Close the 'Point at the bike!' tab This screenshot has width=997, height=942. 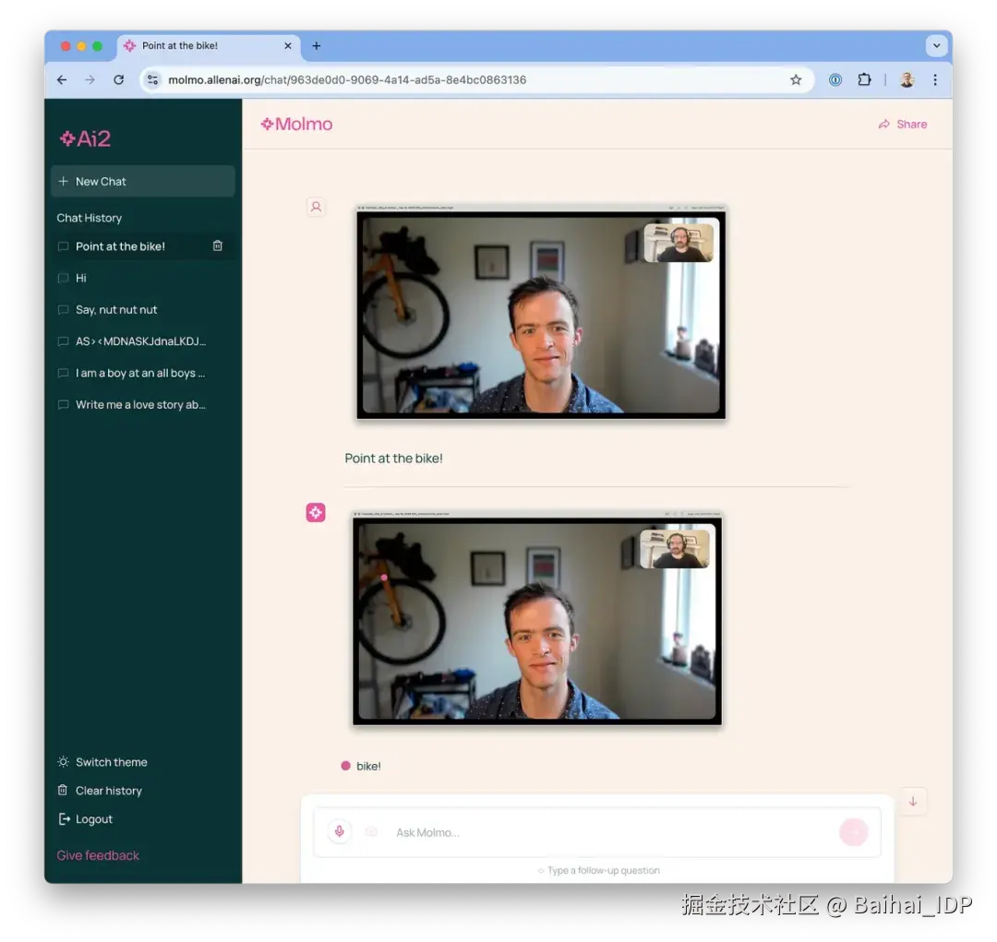(288, 46)
